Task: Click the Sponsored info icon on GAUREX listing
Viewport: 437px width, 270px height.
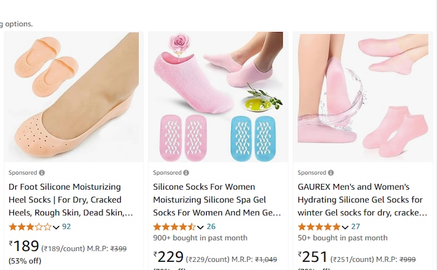Action: (x=331, y=173)
